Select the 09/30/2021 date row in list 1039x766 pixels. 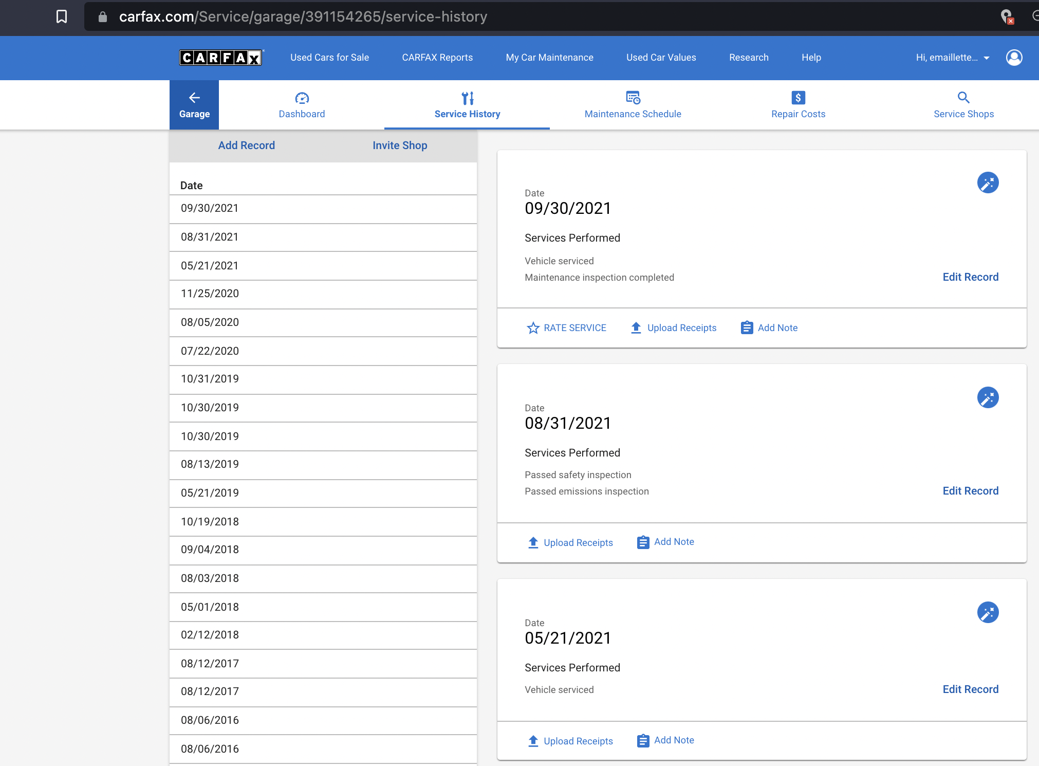[323, 209]
